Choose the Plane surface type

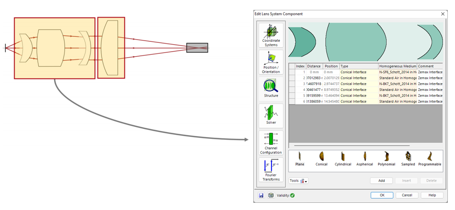(300, 159)
